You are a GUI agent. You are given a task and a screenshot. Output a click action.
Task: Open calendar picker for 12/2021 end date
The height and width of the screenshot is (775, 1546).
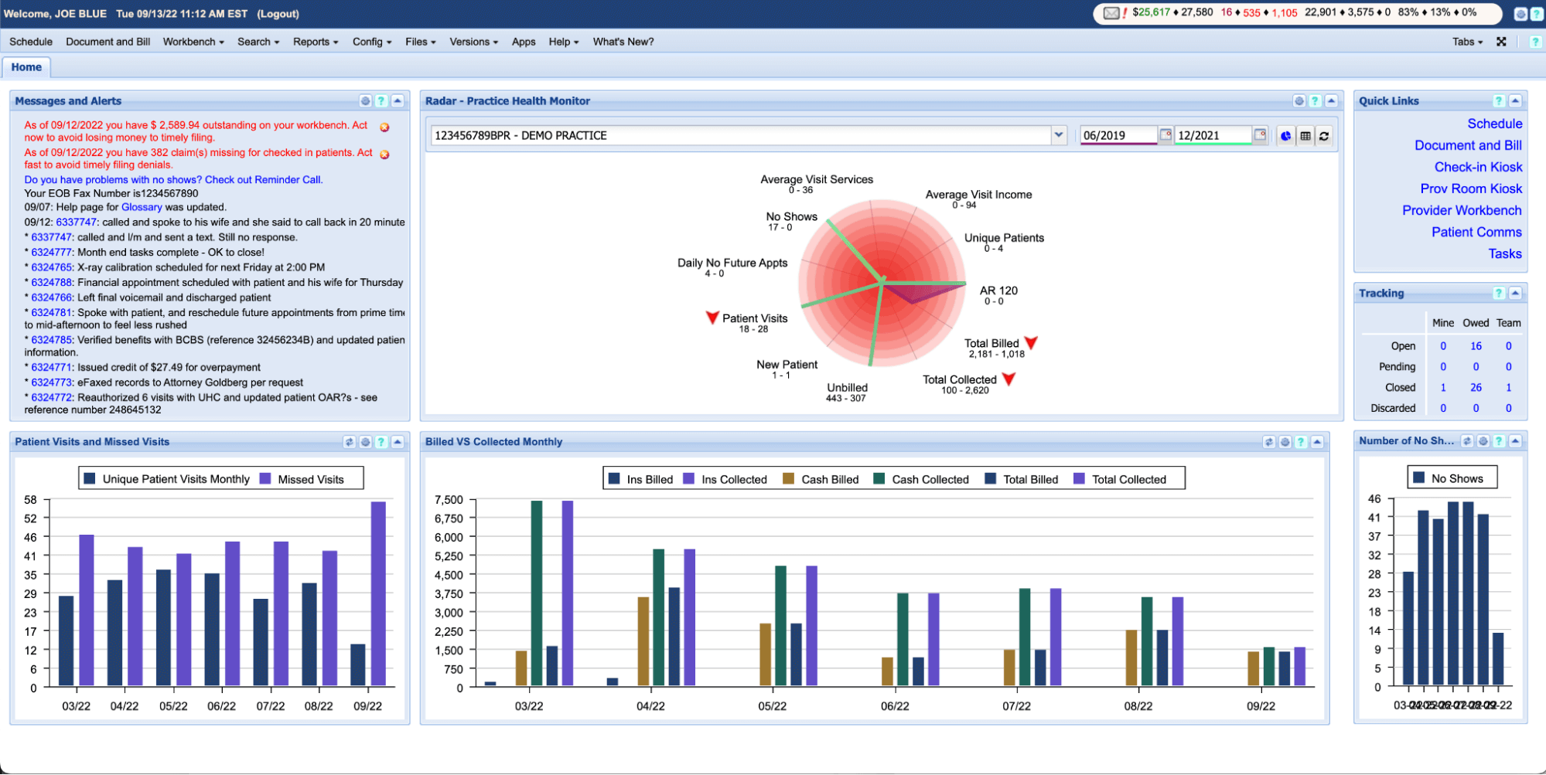(x=1260, y=135)
